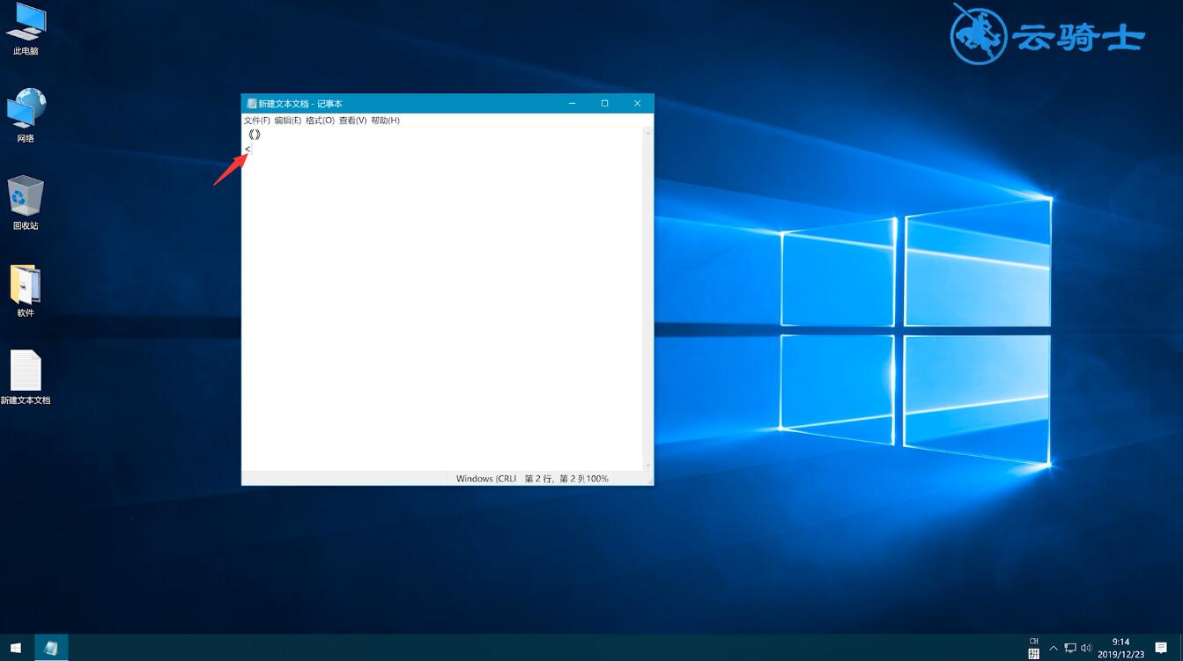Image resolution: width=1183 pixels, height=661 pixels.
Task: Open the 文件(F) menu
Action: click(257, 121)
